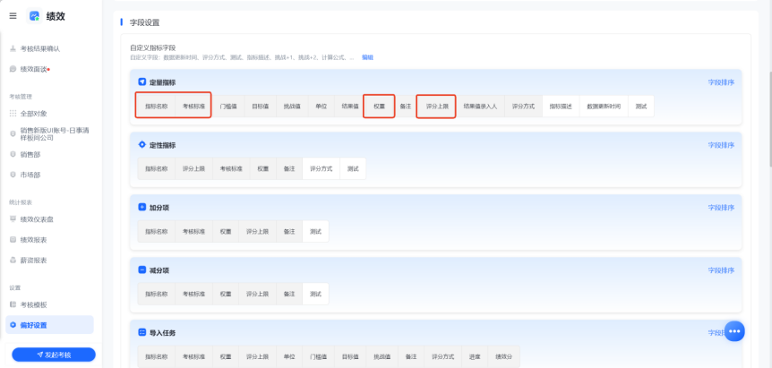772x368 pixels.
Task: Click the 发起考核 button
Action: coord(54,355)
